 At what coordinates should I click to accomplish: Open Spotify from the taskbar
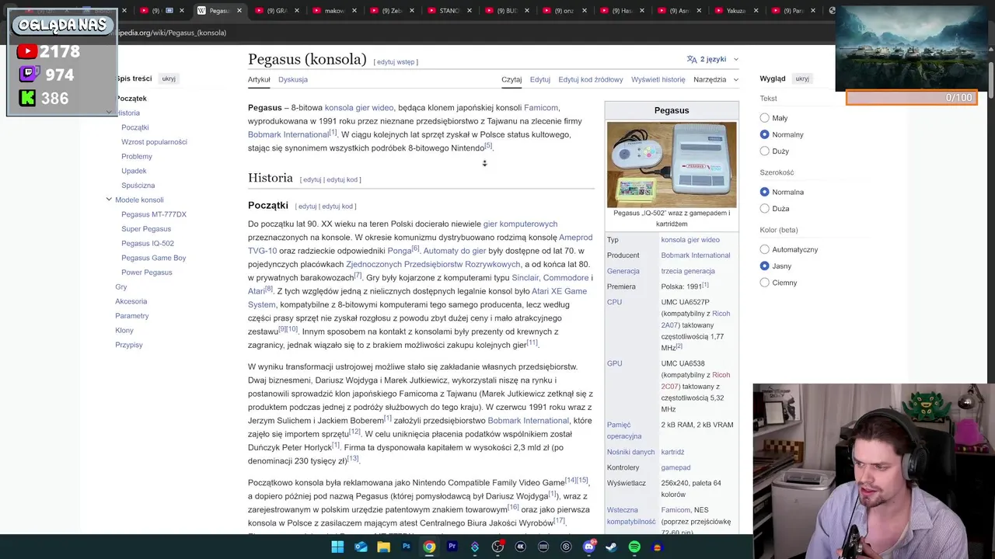pyautogui.click(x=634, y=547)
